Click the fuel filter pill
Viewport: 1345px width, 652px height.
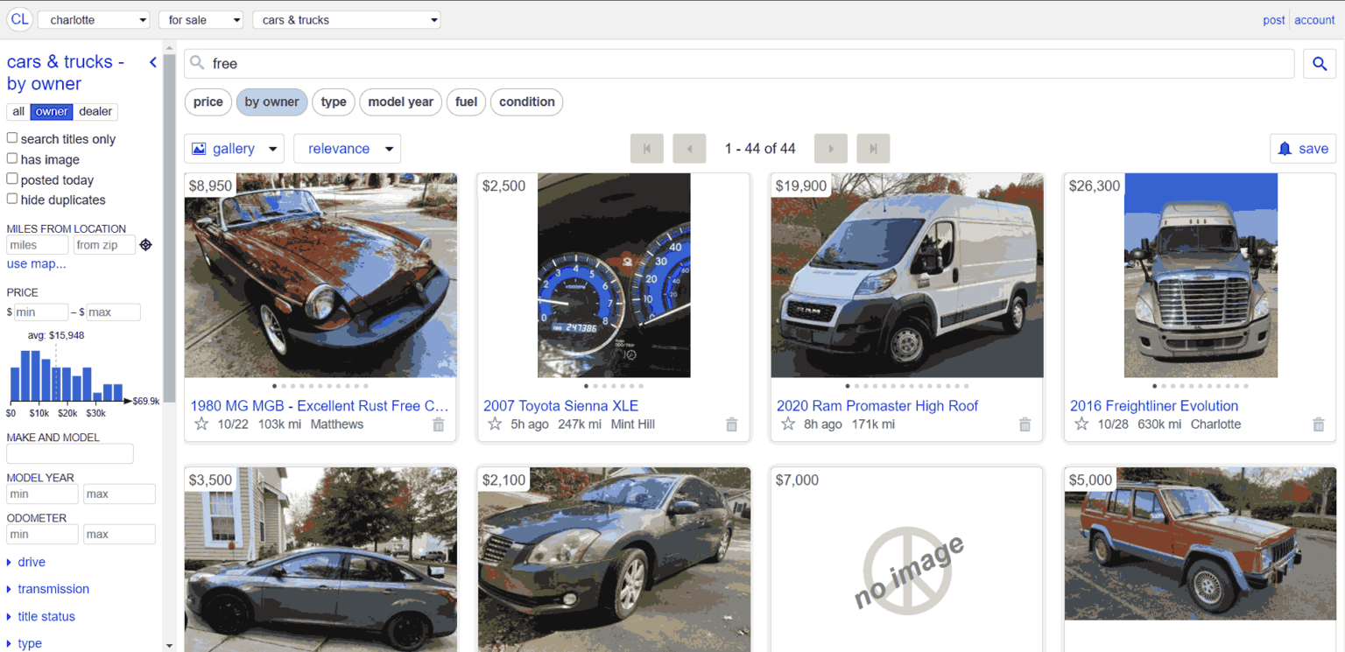[x=466, y=102]
